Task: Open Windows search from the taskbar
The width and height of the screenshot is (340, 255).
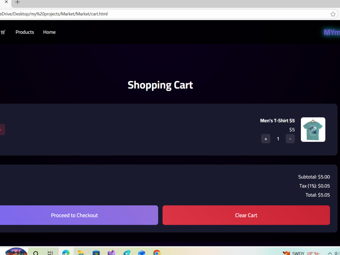Action: pos(36,253)
